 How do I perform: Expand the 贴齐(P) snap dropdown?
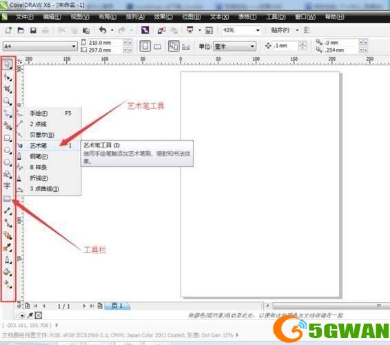297,30
